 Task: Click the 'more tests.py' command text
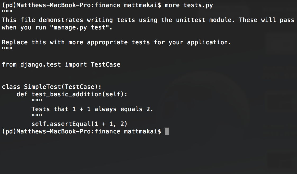[189, 5]
